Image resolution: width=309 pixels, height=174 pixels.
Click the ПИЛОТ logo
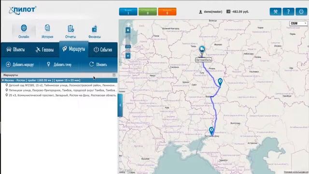click(x=23, y=10)
